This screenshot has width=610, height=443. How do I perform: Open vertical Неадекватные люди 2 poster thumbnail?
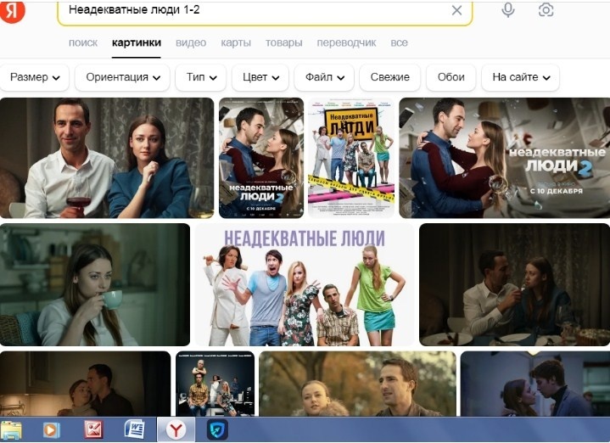261,158
